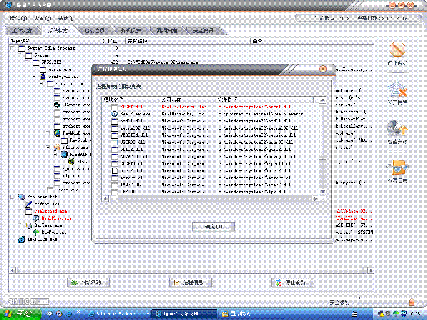Collapse the Explorer.EXE tree node

coord(12,197)
